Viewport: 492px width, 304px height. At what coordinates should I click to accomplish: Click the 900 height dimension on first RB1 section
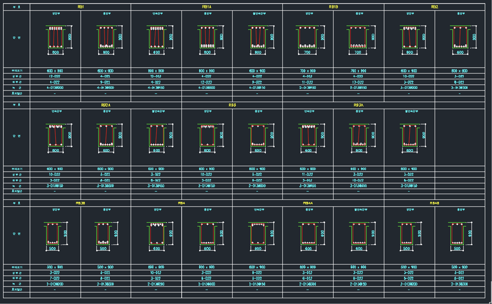pyautogui.click(x=70, y=36)
